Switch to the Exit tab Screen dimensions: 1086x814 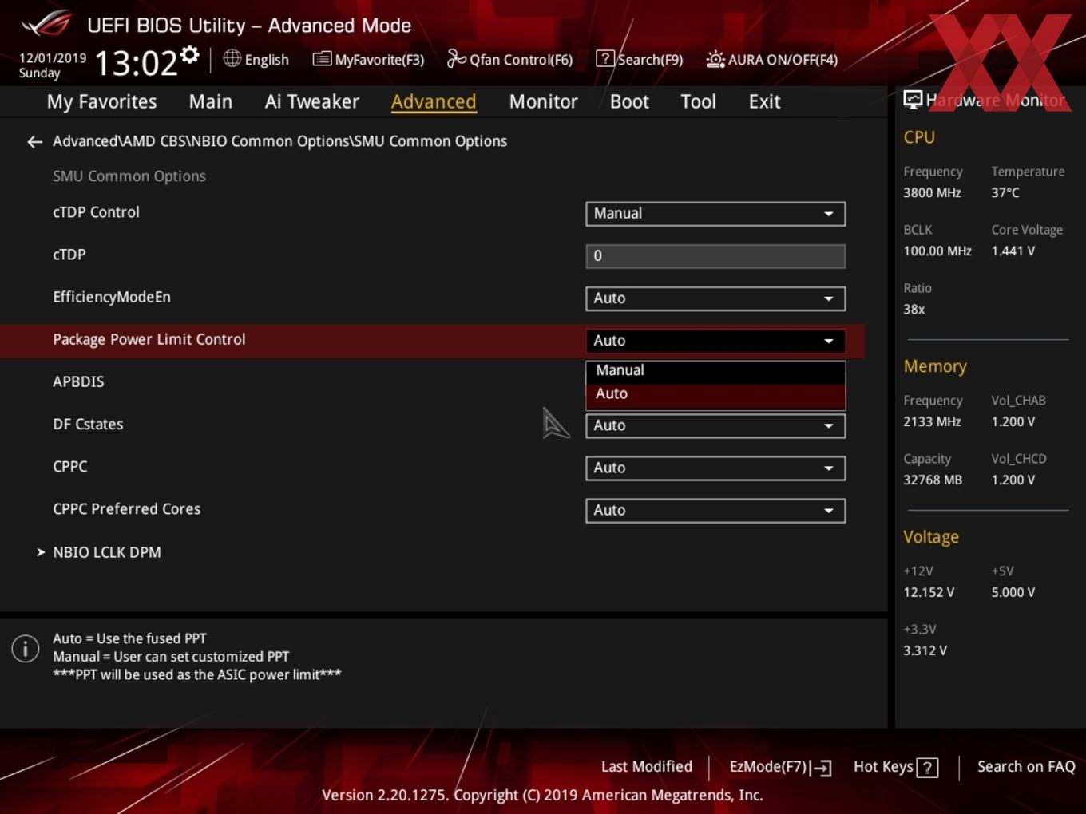(x=764, y=101)
